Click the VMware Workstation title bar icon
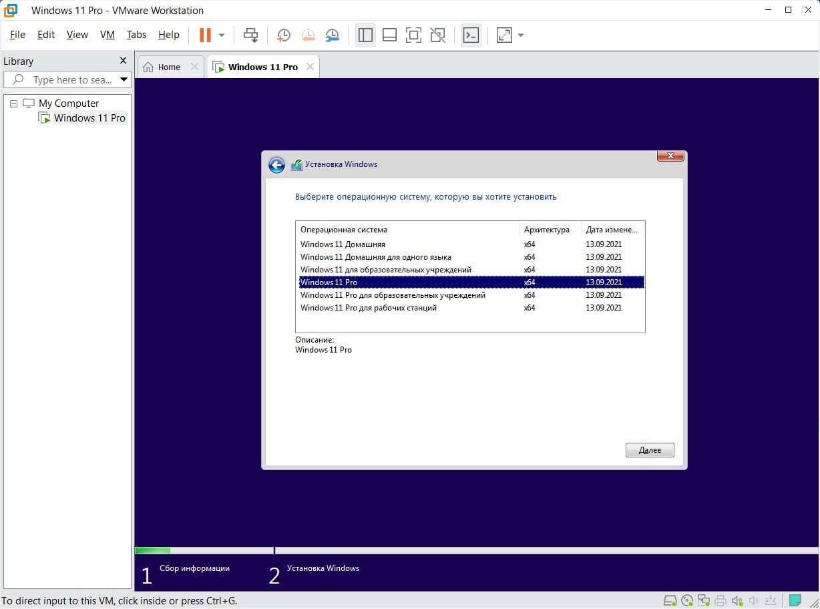Screen dimensions: 820x609 (x=11, y=11)
